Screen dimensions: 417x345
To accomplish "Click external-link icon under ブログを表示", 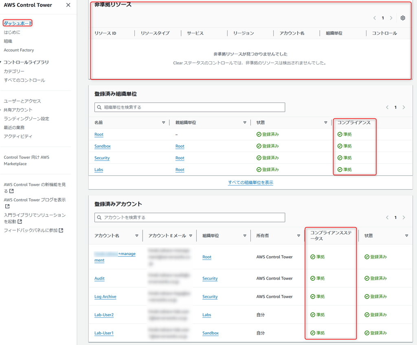I will click(x=7, y=206).
